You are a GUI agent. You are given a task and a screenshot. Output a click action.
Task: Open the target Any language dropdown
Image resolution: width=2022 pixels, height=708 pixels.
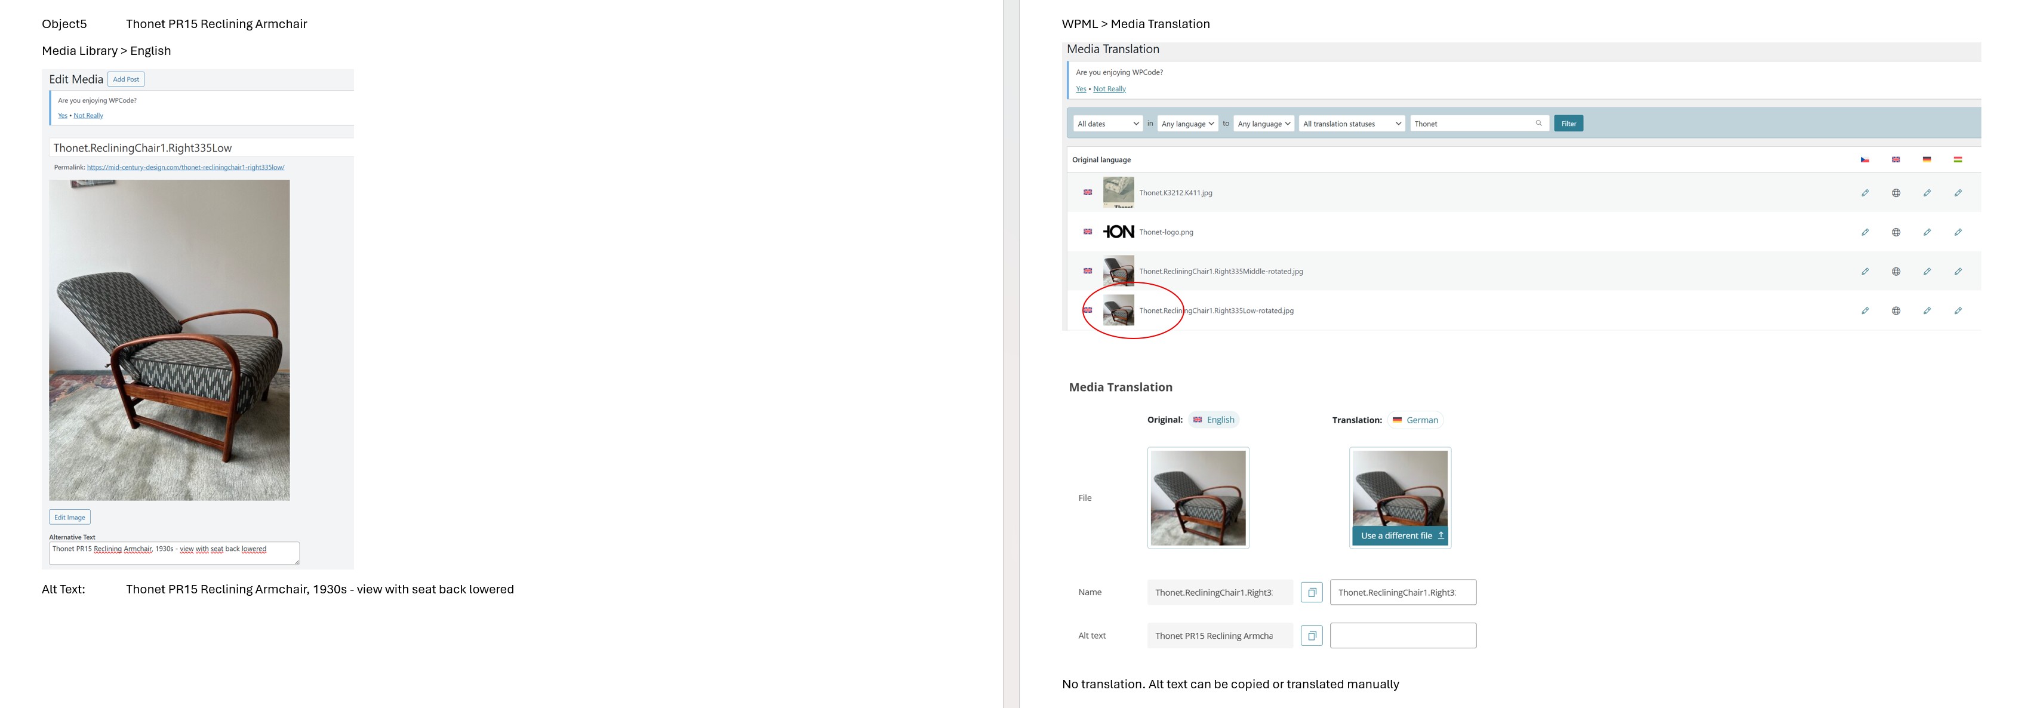pyautogui.click(x=1263, y=124)
